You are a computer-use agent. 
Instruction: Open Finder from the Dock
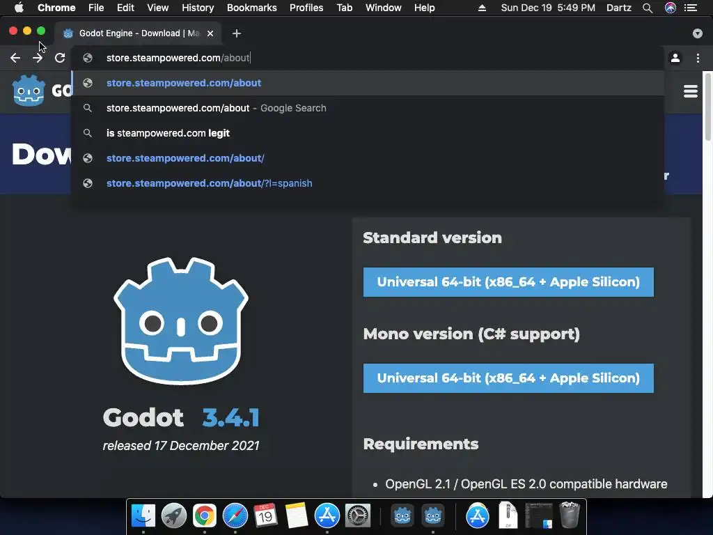point(143,516)
